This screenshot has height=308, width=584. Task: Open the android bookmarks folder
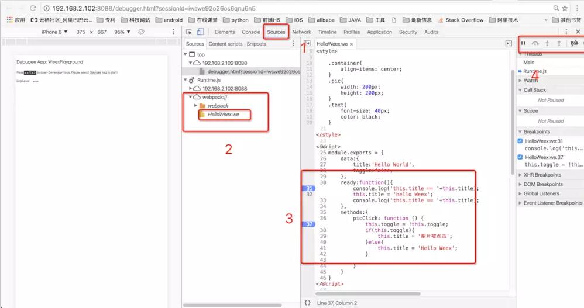tap(169, 20)
